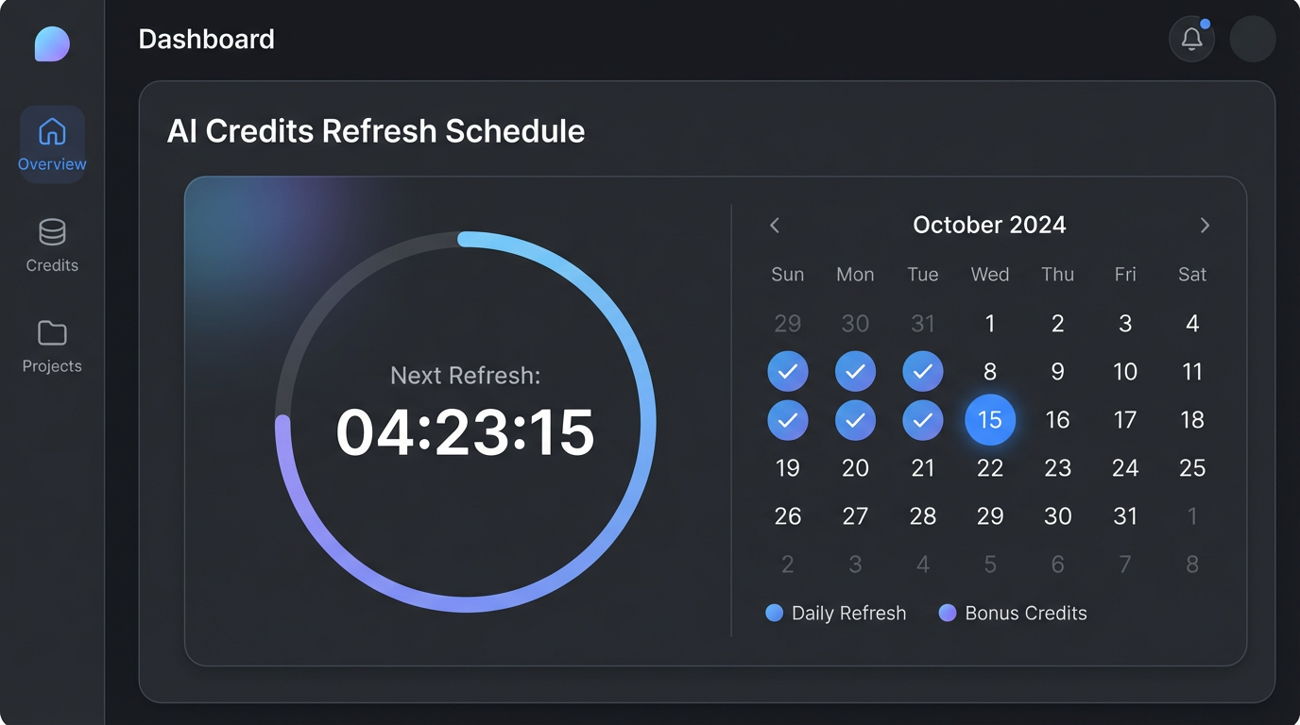
Task: Click the app logo at top left
Action: 51,42
